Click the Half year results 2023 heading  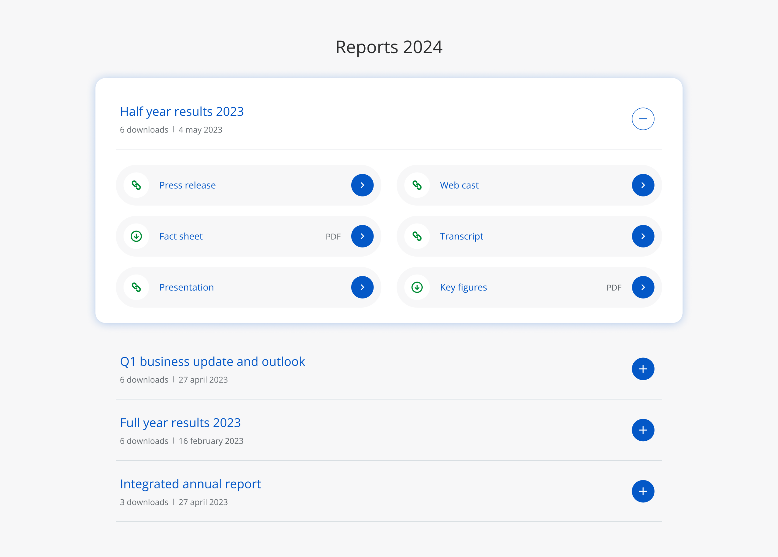pos(182,112)
